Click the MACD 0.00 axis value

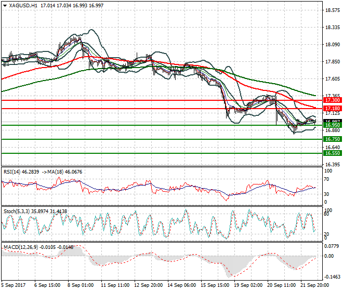point(329,256)
